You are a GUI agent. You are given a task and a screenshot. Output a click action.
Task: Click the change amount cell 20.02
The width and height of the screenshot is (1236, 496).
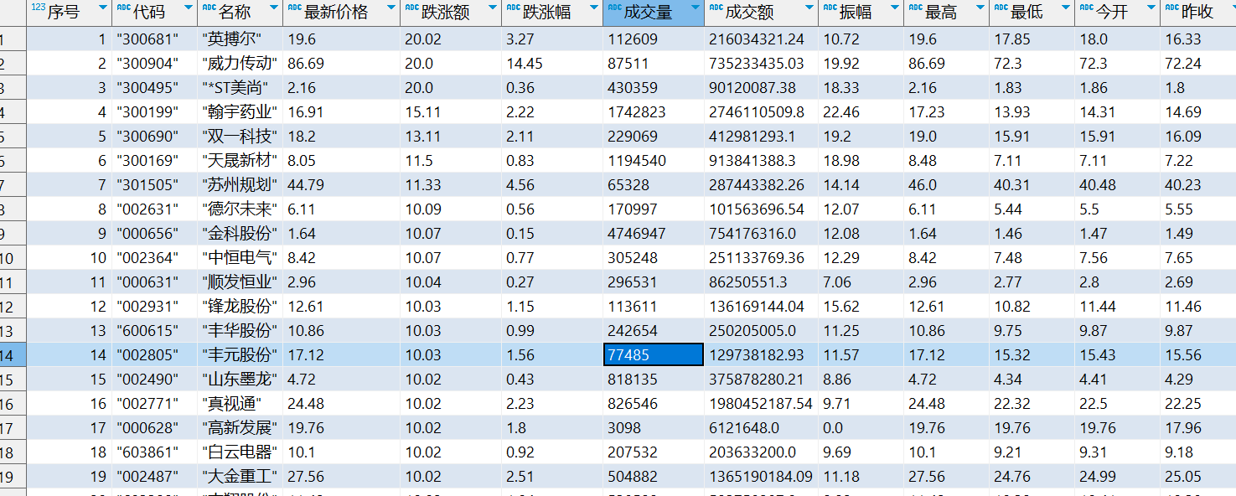click(x=451, y=39)
